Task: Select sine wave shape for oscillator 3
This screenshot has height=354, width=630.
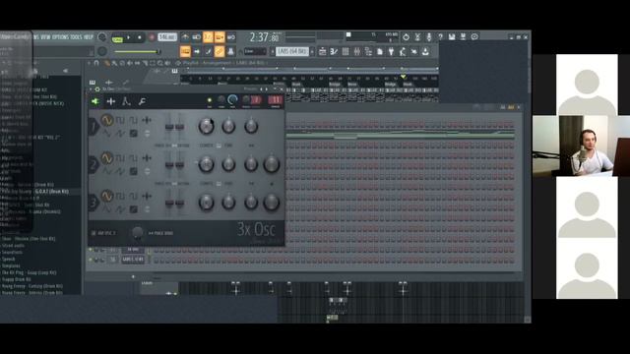Action: click(x=107, y=196)
